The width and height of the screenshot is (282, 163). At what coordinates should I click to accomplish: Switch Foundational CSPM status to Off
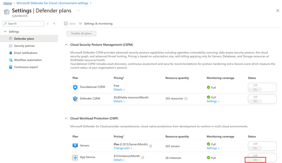pyautogui.click(x=255, y=85)
